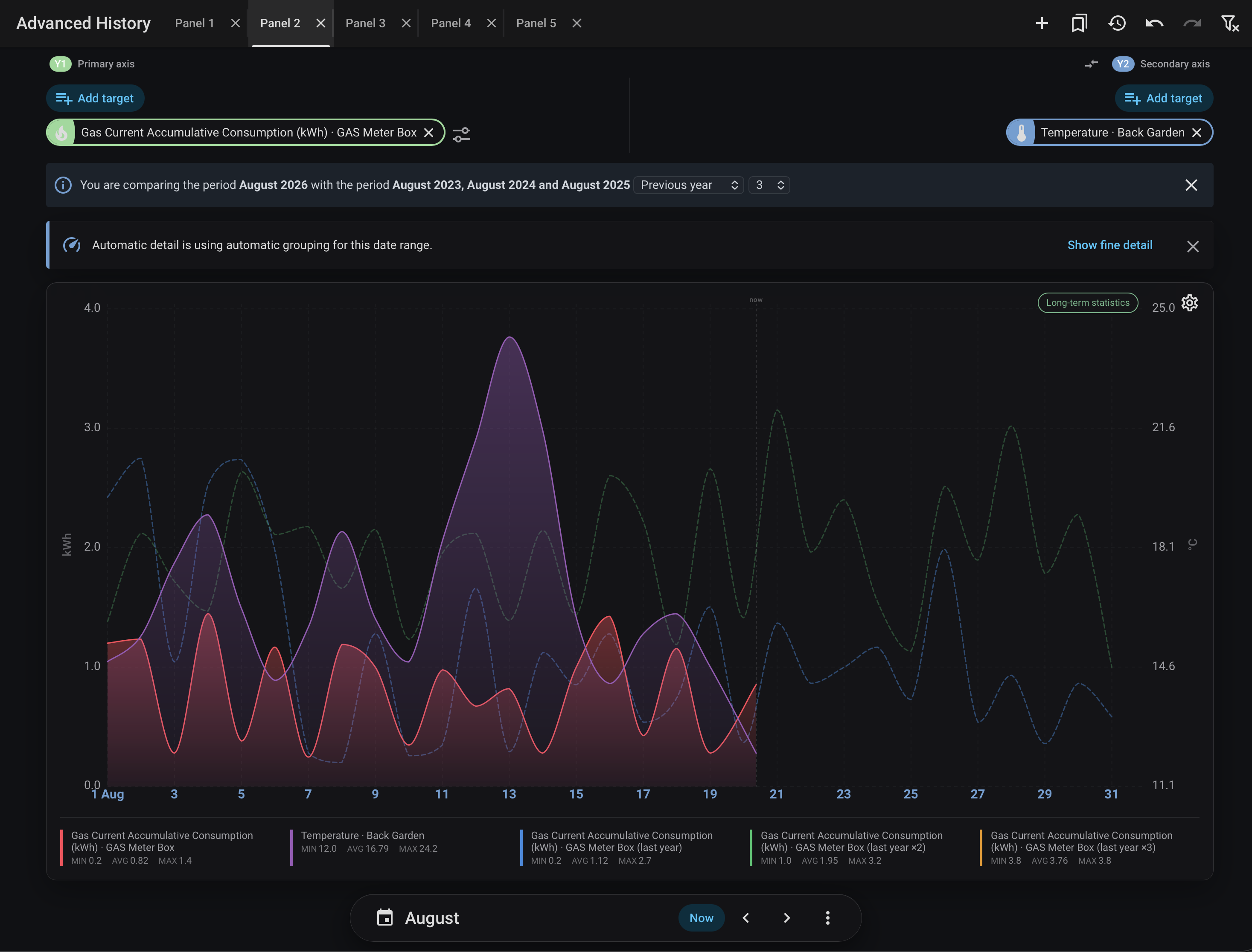Open the three-dot date menu
1252x952 pixels.
tap(827, 918)
